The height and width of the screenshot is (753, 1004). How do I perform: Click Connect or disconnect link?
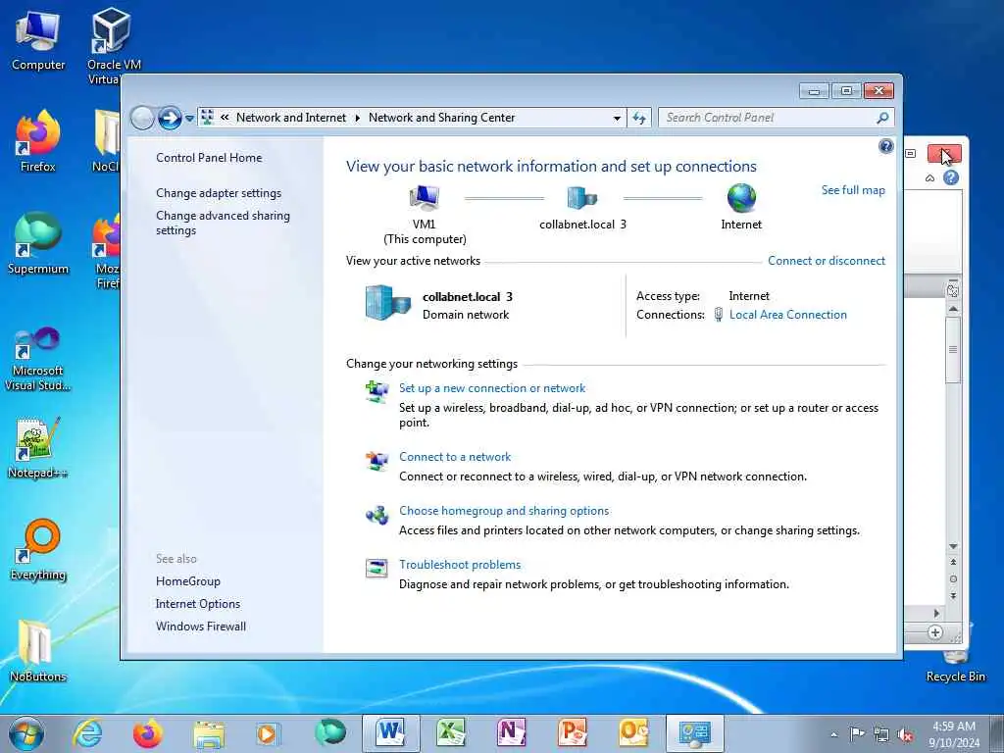coord(826,261)
